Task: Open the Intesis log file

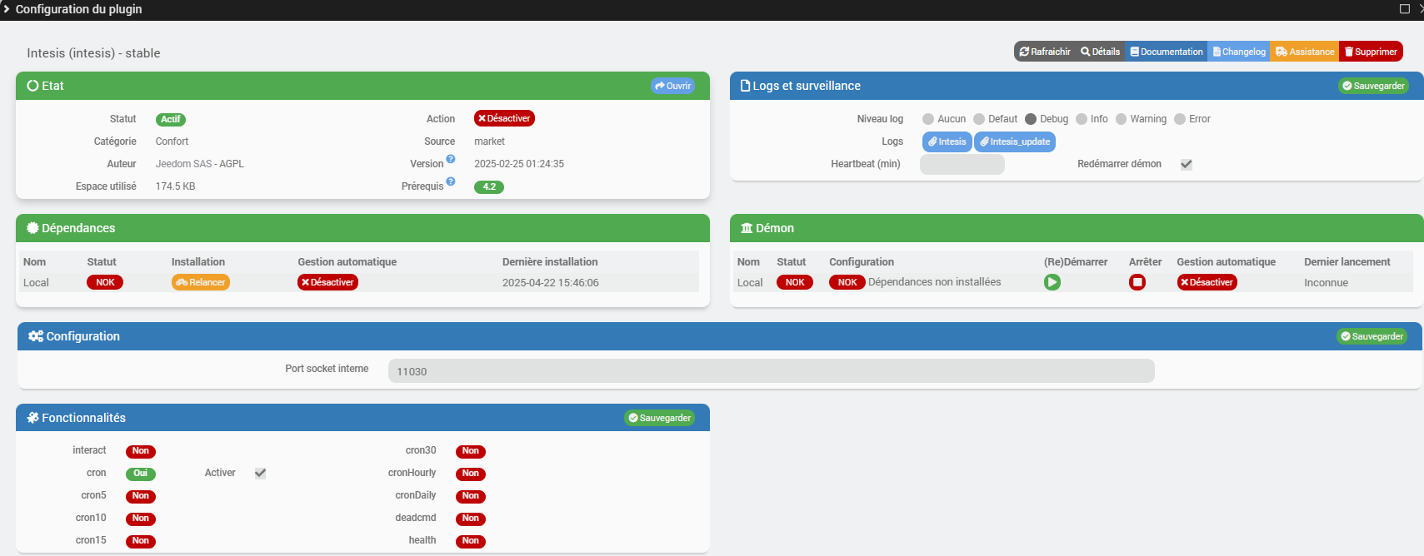Action: 947,141
